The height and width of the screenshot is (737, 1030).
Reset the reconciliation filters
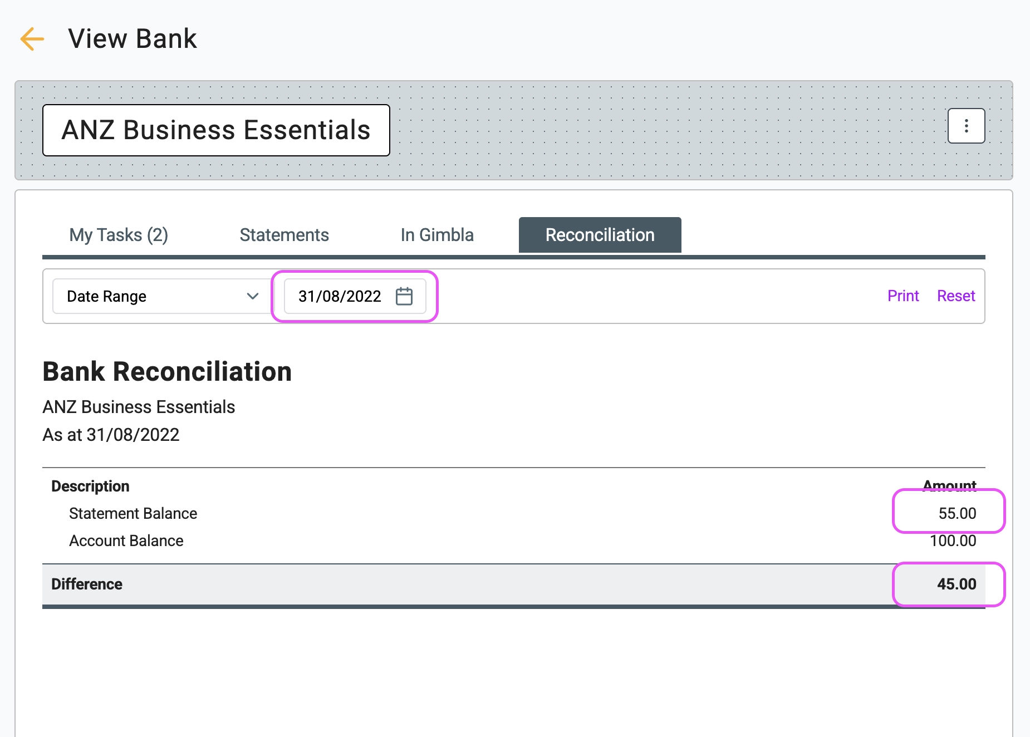(956, 296)
